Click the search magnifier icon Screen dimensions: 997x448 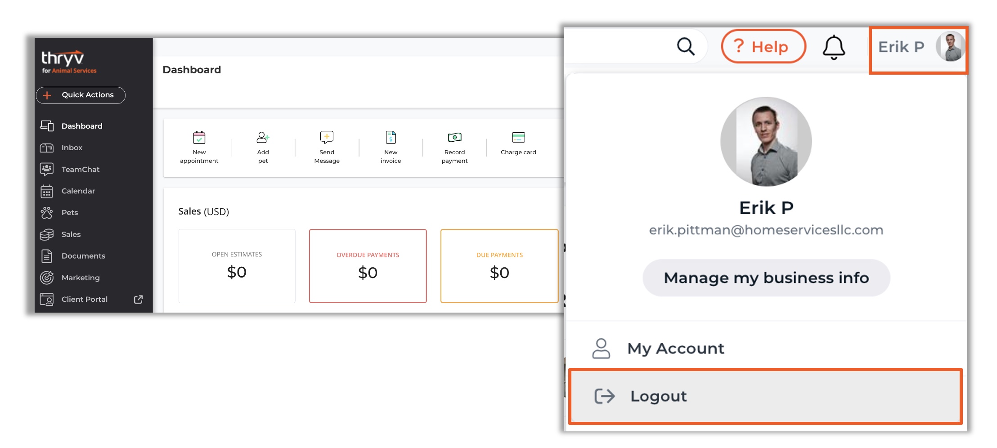(x=686, y=46)
